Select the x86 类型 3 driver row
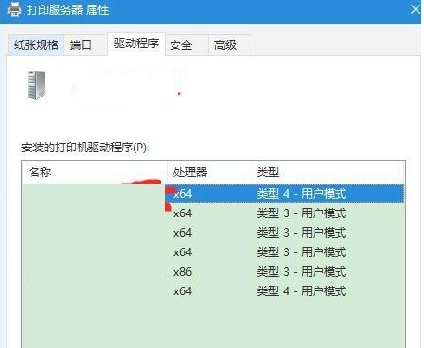 coord(213,272)
